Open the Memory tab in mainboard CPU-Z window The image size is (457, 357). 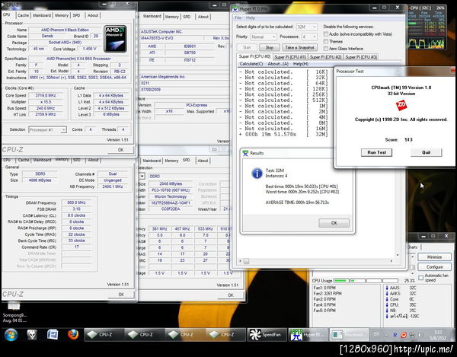click(x=171, y=17)
